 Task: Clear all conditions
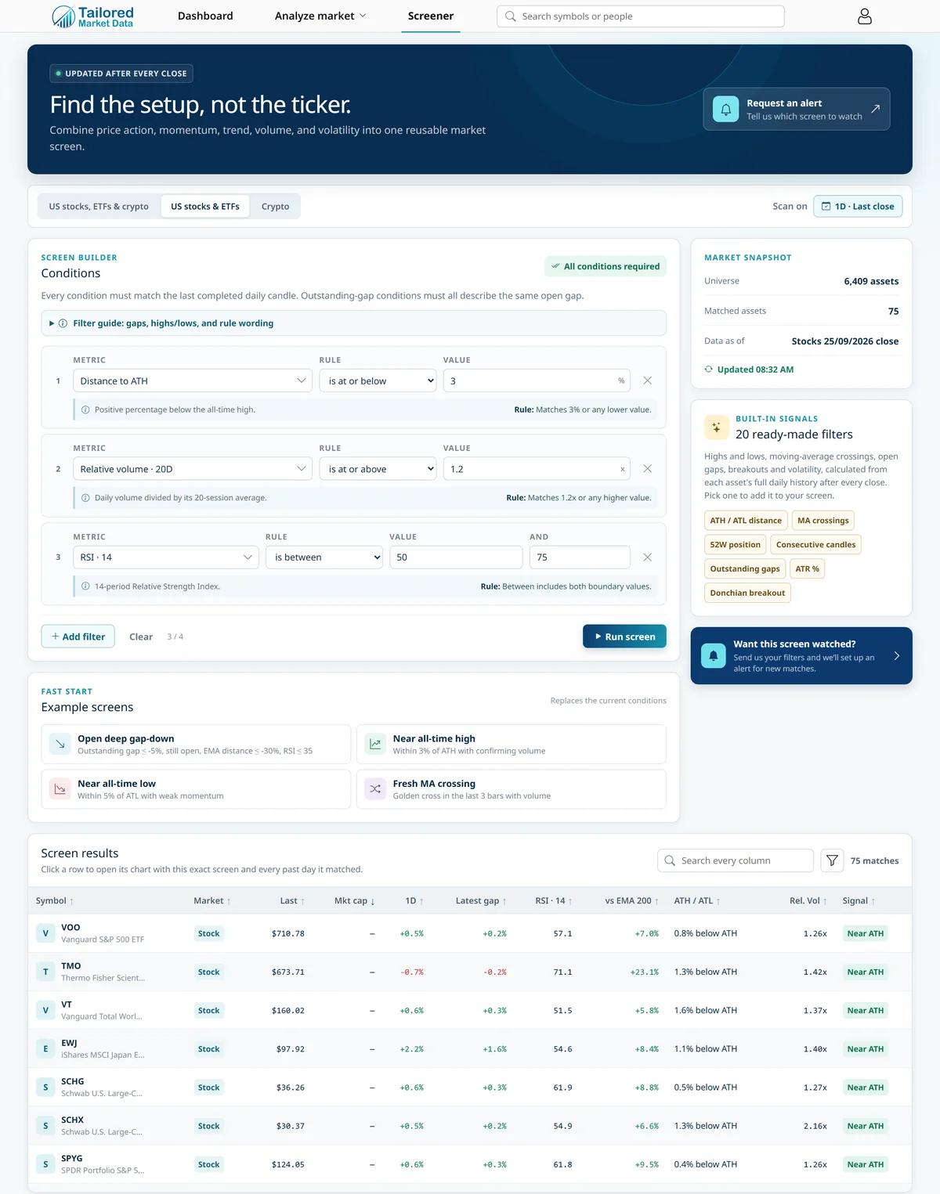(x=141, y=637)
